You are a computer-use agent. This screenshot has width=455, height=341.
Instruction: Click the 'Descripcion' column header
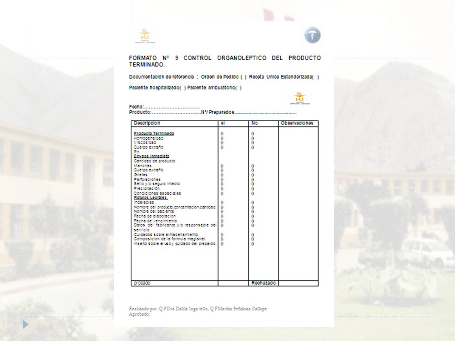147,123
